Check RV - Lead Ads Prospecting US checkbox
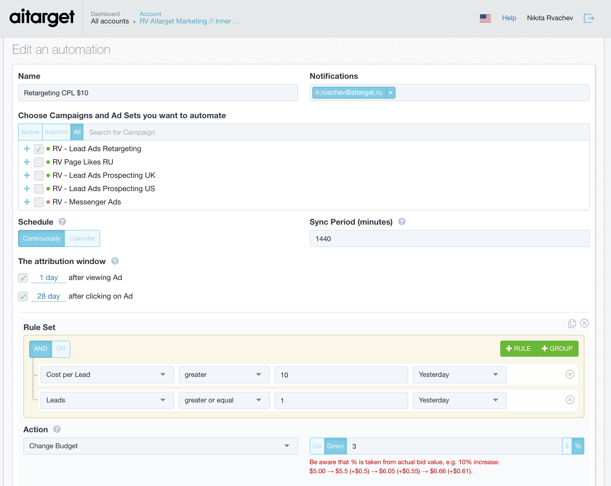This screenshot has width=611, height=486. [39, 189]
